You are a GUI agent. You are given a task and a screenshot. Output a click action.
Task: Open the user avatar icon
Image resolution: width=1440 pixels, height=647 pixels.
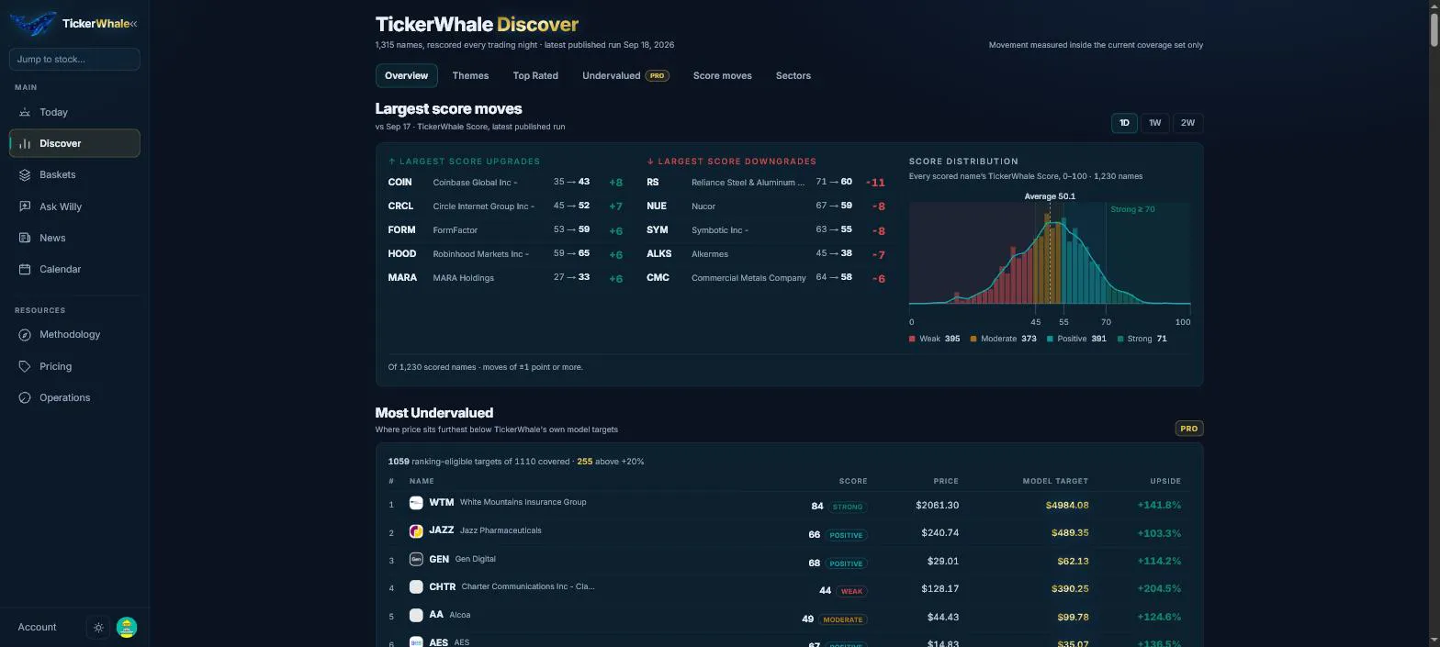pos(127,628)
